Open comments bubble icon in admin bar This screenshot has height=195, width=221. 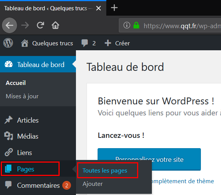tap(85, 43)
